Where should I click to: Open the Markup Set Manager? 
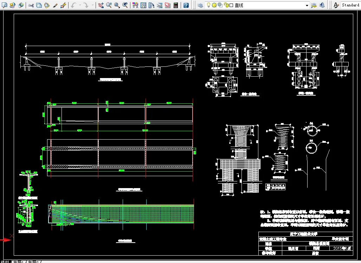click(x=167, y=5)
